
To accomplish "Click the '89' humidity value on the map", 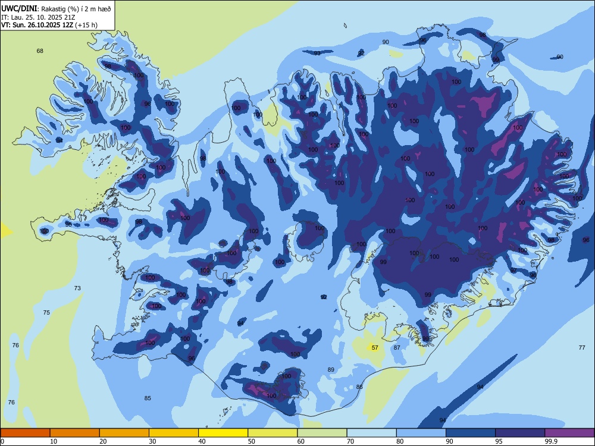I will (331, 369).
